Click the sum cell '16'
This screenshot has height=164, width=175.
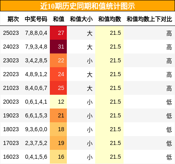click(x=58, y=157)
